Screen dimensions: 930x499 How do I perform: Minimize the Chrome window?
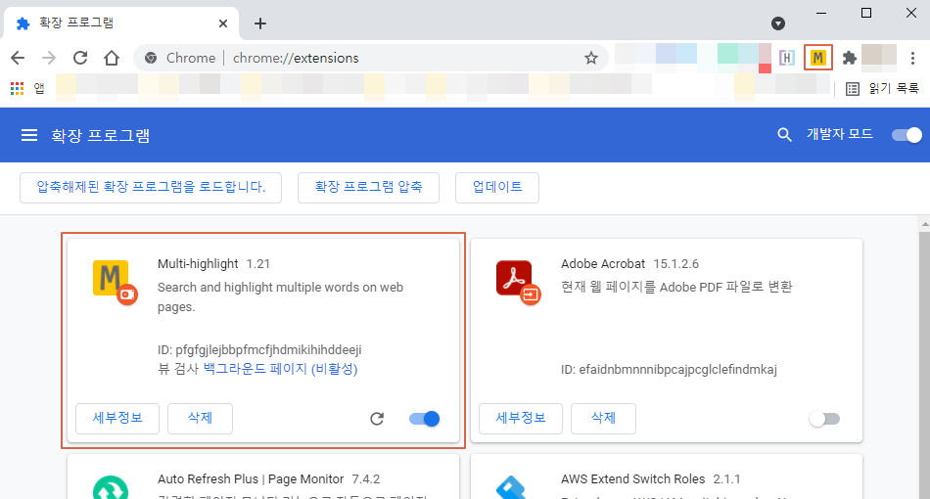[821, 13]
